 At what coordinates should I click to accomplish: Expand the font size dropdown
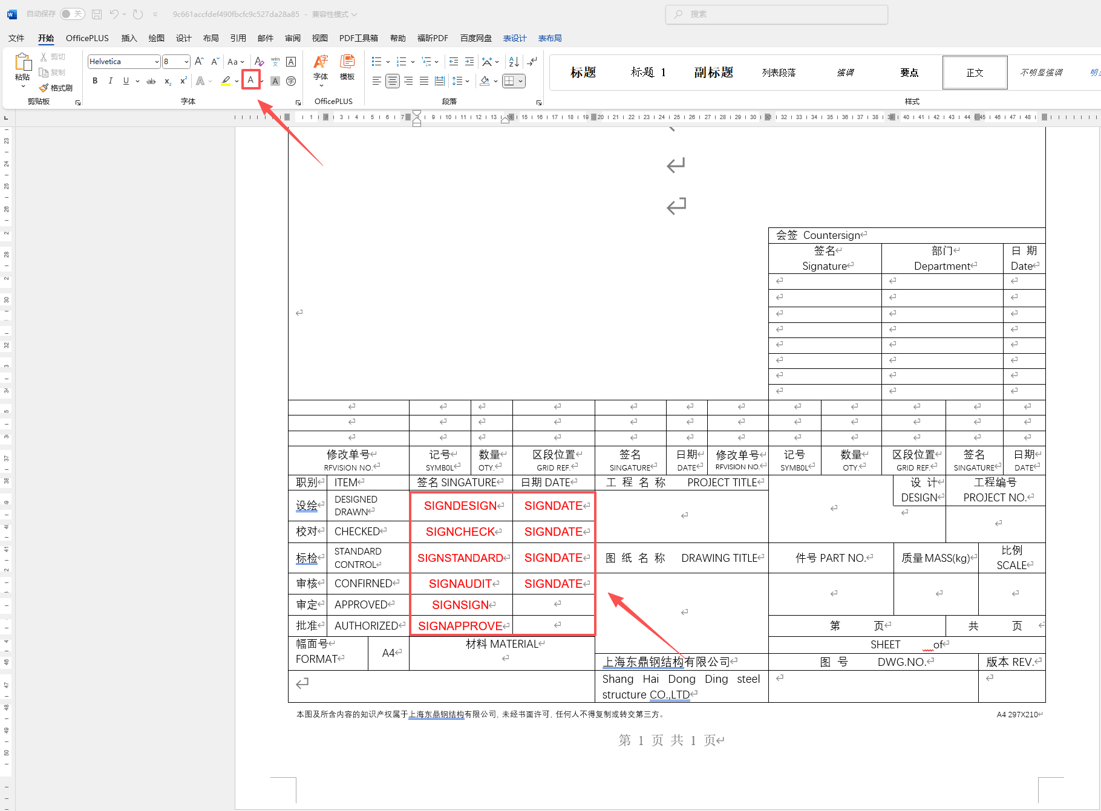[186, 62]
